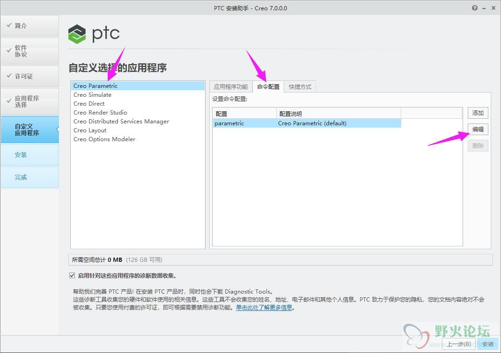Screen dimensions: 501x353
Task: Switch to the 快捷方式 tab
Action: 300,87
